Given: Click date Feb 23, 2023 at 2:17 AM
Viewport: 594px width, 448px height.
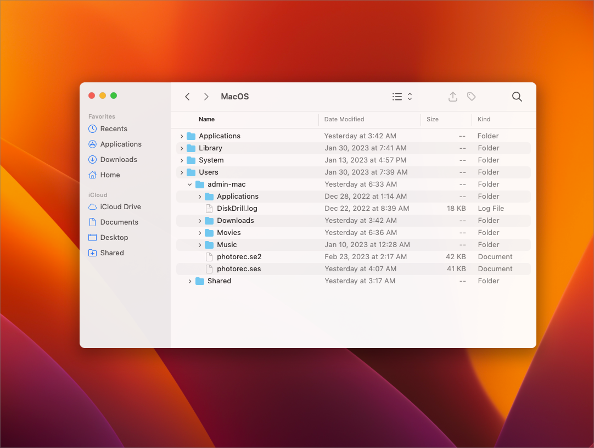Looking at the screenshot, I should pos(366,257).
